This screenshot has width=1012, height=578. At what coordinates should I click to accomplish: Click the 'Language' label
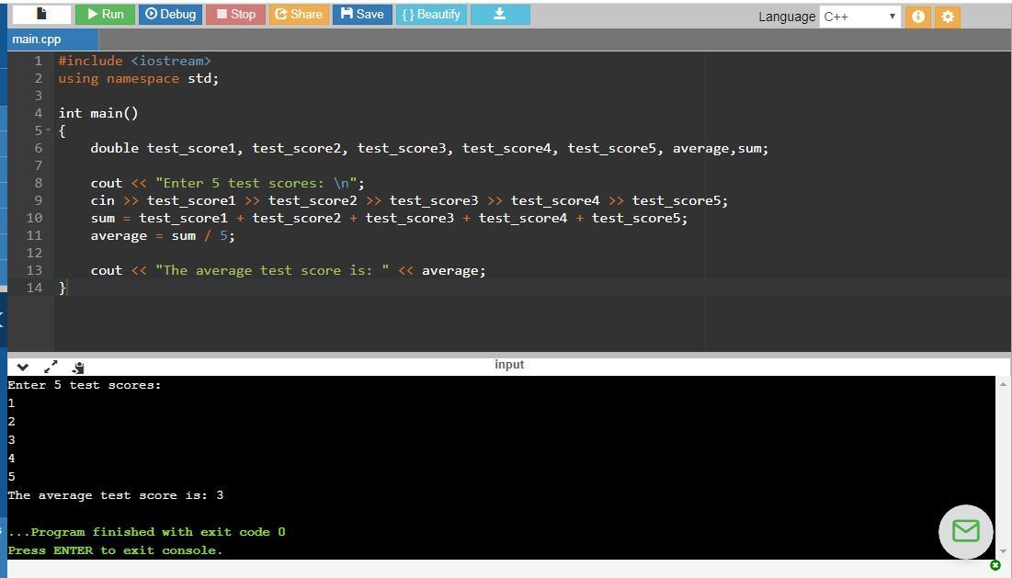787,17
